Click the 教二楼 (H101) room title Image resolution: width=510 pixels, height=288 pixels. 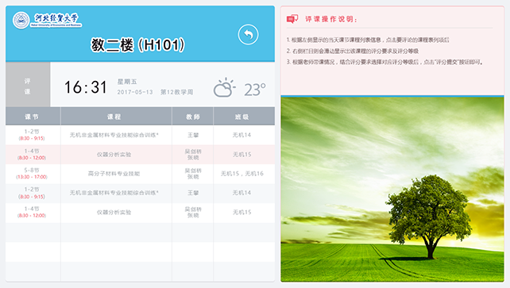138,44
